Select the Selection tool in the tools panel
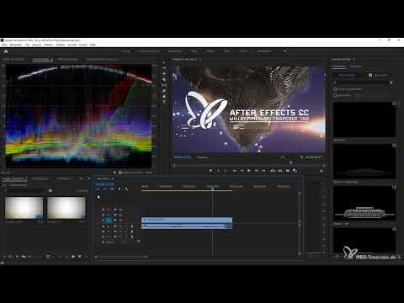This screenshot has height=303, width=404. pos(165,62)
